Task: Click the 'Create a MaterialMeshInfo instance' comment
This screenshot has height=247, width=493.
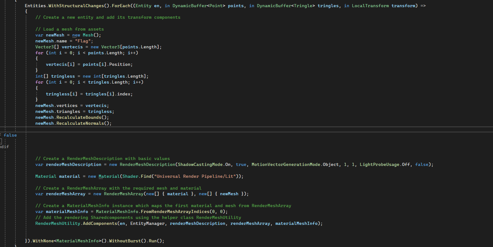Action: [x=163, y=206]
